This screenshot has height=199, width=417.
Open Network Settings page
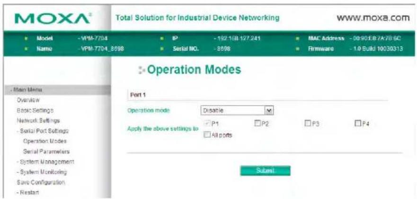click(38, 120)
